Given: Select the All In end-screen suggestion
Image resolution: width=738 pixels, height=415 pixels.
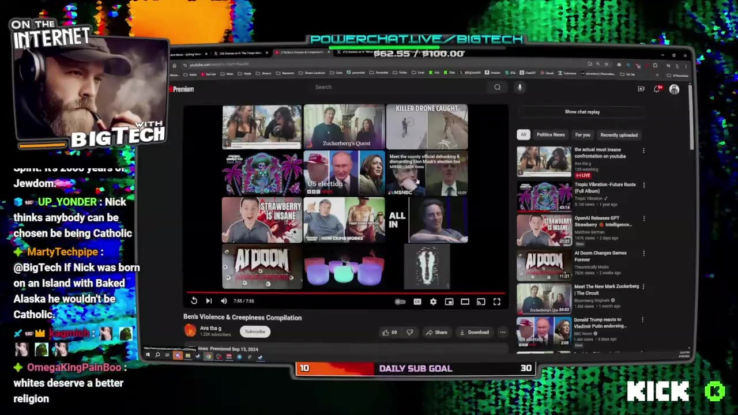Looking at the screenshot, I should point(427,220).
